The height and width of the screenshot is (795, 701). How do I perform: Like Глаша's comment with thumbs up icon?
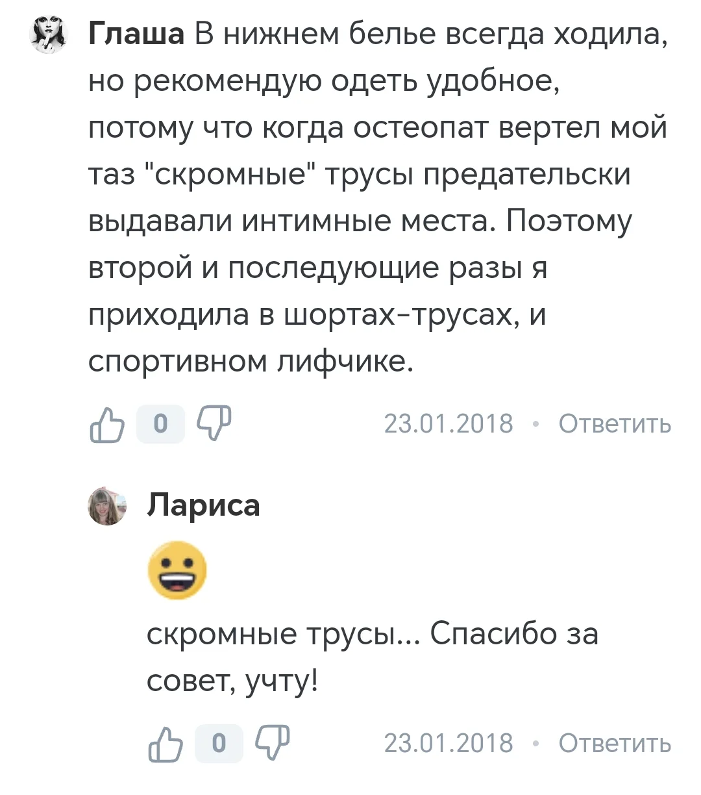point(108,423)
